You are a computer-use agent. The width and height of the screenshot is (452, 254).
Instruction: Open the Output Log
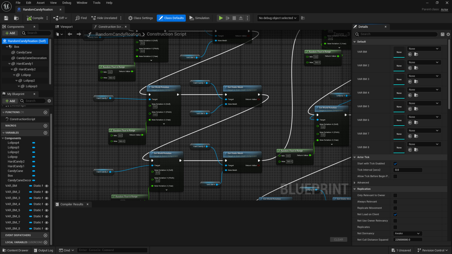coord(44,250)
